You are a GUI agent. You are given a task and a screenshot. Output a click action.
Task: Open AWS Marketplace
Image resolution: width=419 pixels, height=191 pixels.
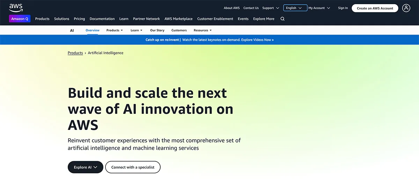click(178, 19)
